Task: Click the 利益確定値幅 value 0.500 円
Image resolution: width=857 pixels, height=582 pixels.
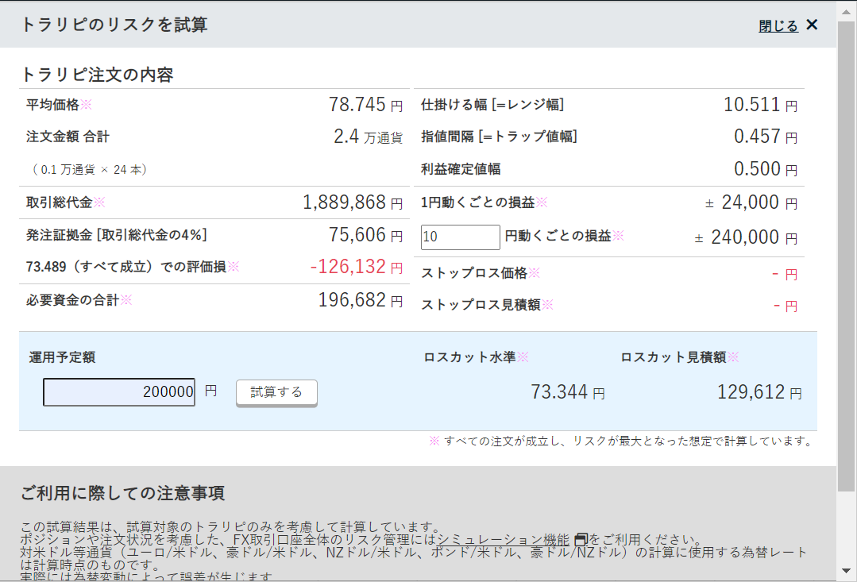Action: click(x=766, y=169)
